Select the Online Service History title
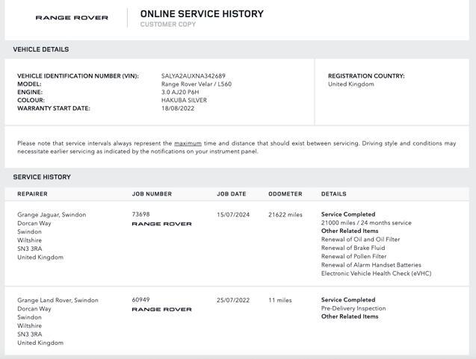The height and width of the screenshot is (359, 476). pos(202,13)
